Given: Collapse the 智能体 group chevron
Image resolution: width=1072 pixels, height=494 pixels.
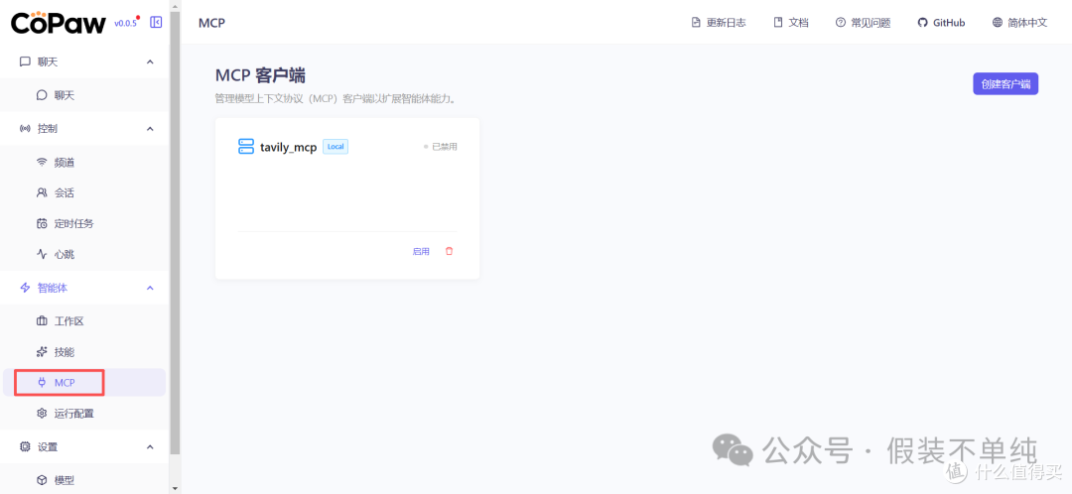Looking at the screenshot, I should [151, 288].
